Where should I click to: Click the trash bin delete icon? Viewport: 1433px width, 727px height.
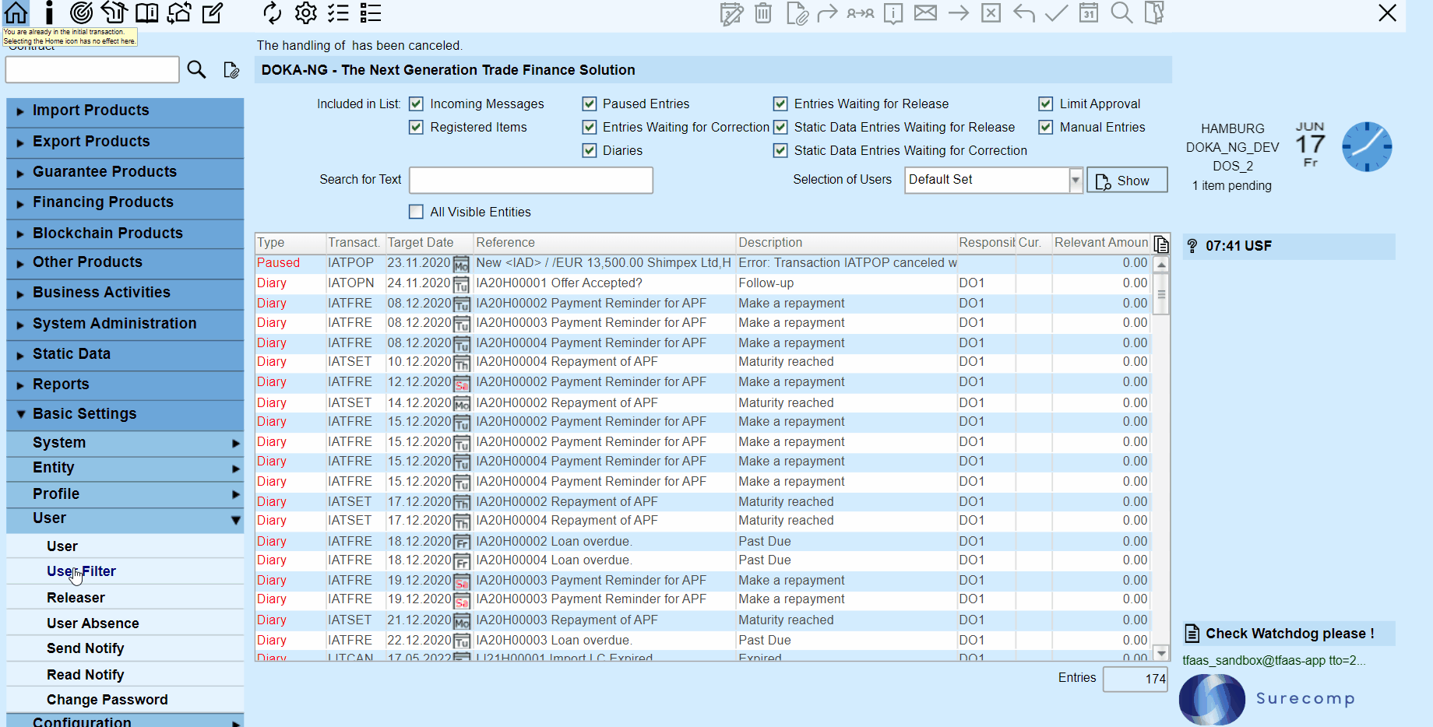point(763,13)
